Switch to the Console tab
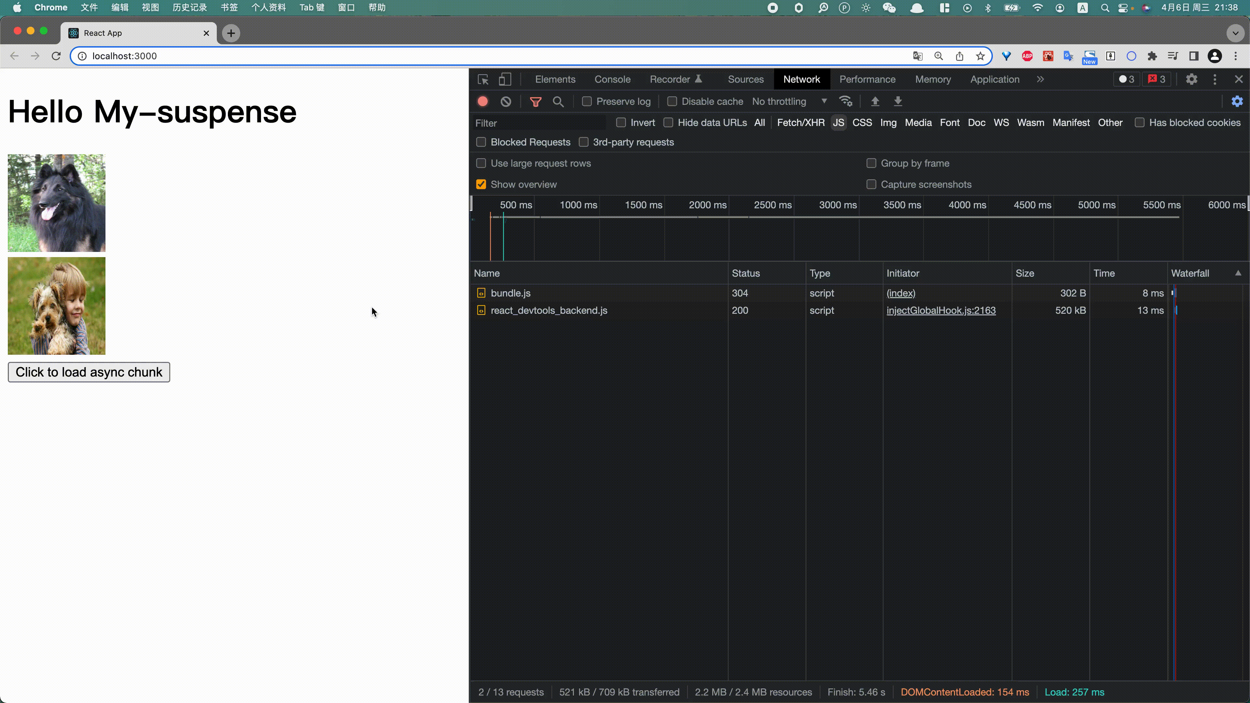Image resolution: width=1250 pixels, height=703 pixels. [x=612, y=79]
